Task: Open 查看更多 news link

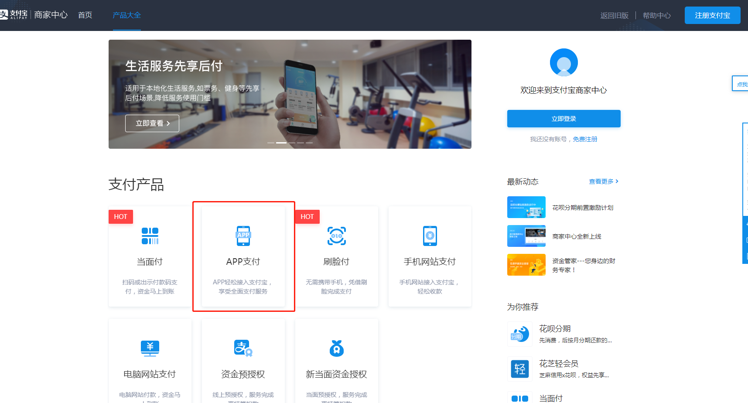Action: pos(604,181)
